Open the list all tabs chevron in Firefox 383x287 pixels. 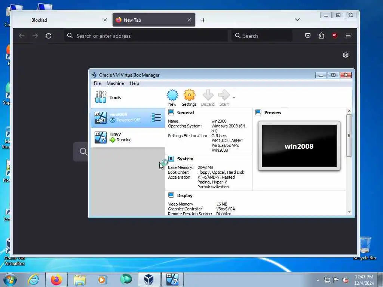tap(297, 20)
